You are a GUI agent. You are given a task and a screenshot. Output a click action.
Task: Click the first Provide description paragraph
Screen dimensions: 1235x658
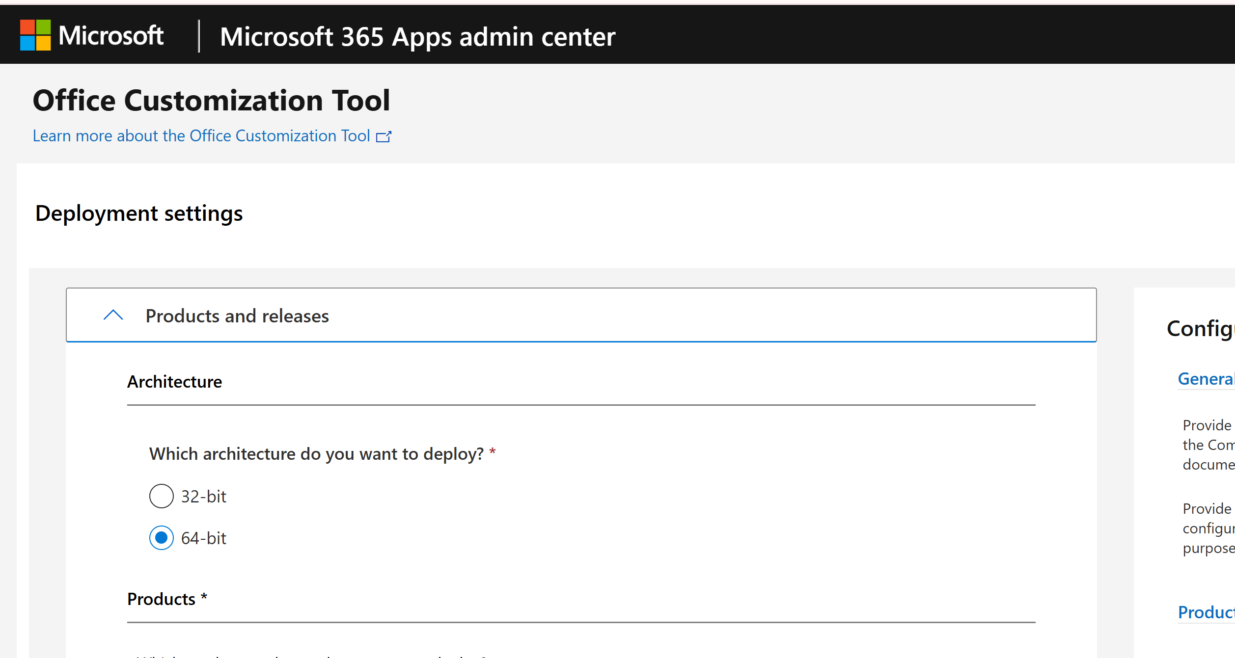coord(1208,445)
